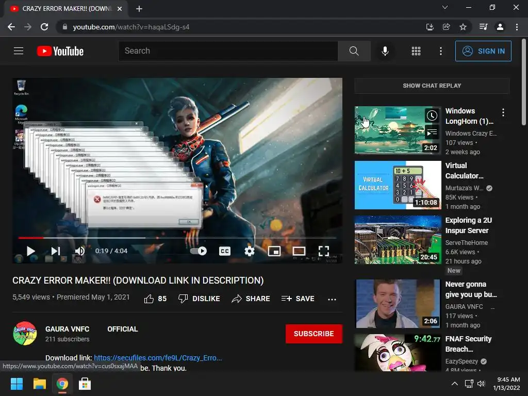Screen dimensions: 528x396
Task: Add Windows LongHorn to Watch later
Action: pos(432,115)
